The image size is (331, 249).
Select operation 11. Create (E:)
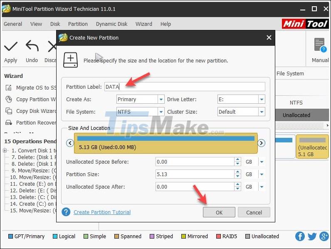(x=33, y=184)
